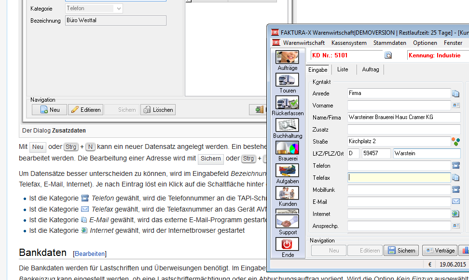Click the Bearbeiten link next to Bankdaten

[x=90, y=253]
